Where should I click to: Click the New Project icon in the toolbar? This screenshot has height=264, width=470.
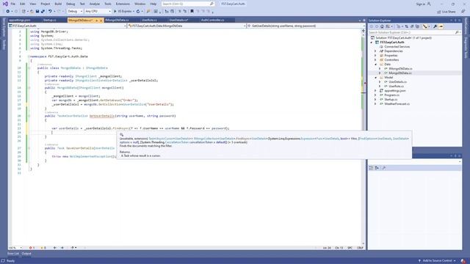pos(23,12)
